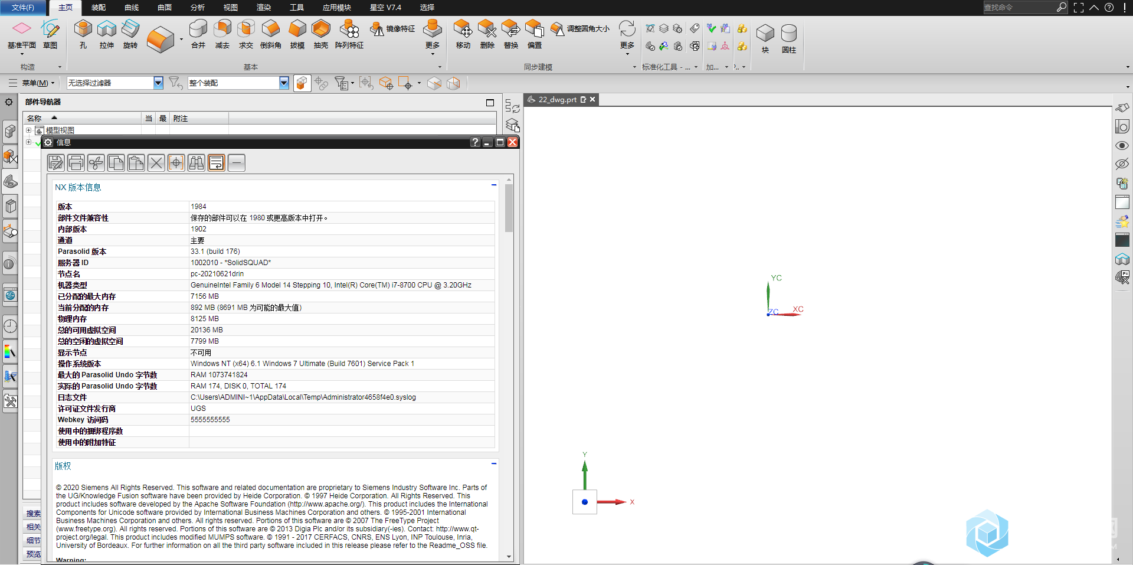1133x565 pixels.
Task: Choose the 求交 intersect boolean tool
Action: (246, 34)
